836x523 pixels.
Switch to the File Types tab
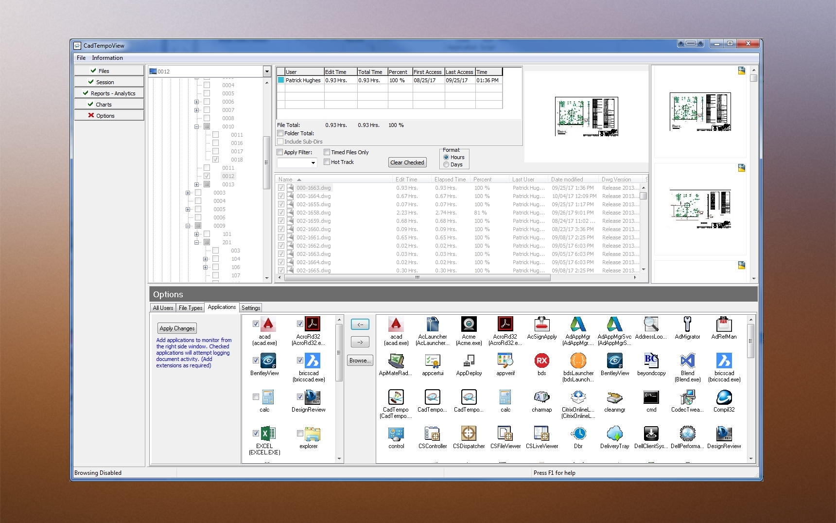[x=191, y=308]
